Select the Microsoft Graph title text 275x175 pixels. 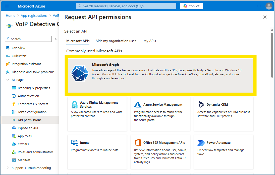[105, 65]
